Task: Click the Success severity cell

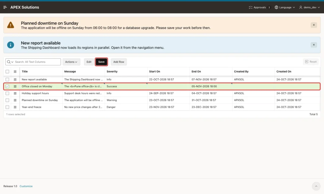Action: [126, 86]
